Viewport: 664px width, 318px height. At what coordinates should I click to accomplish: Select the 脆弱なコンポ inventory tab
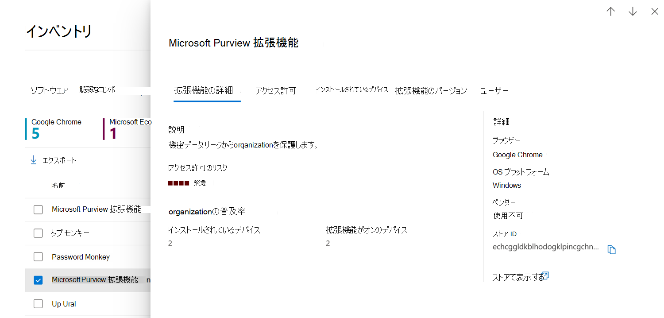click(97, 89)
